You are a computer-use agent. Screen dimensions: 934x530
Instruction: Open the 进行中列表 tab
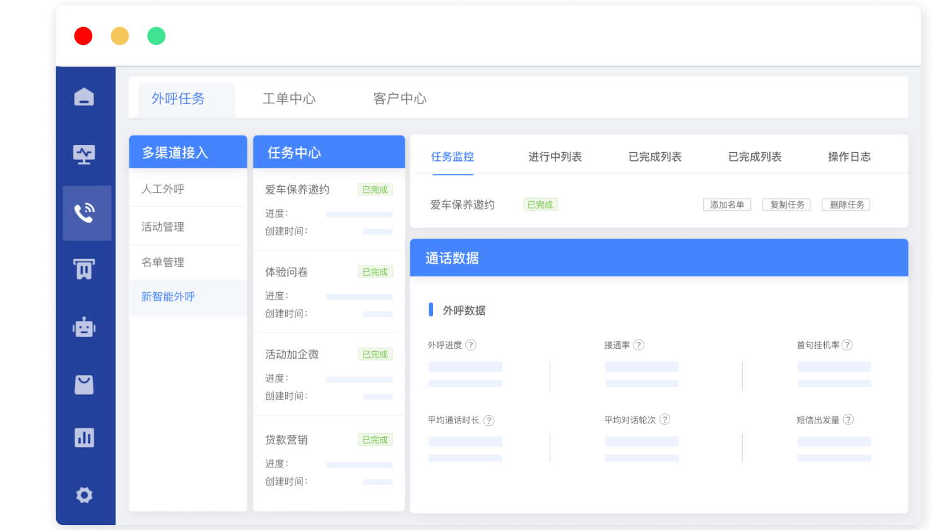point(557,157)
